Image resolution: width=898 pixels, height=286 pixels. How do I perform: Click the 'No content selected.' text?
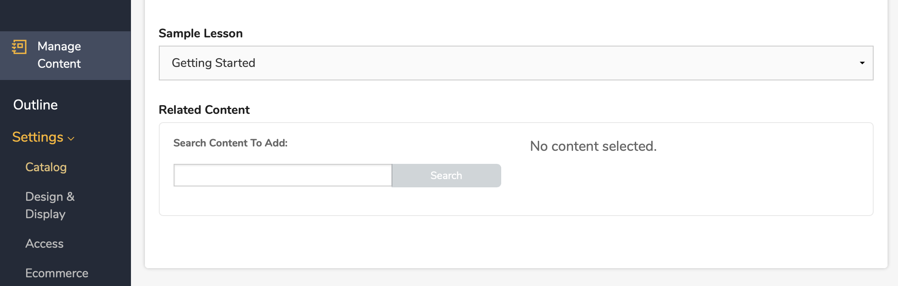[593, 146]
